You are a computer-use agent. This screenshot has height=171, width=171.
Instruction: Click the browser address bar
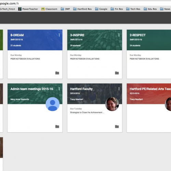(x=85, y=3)
